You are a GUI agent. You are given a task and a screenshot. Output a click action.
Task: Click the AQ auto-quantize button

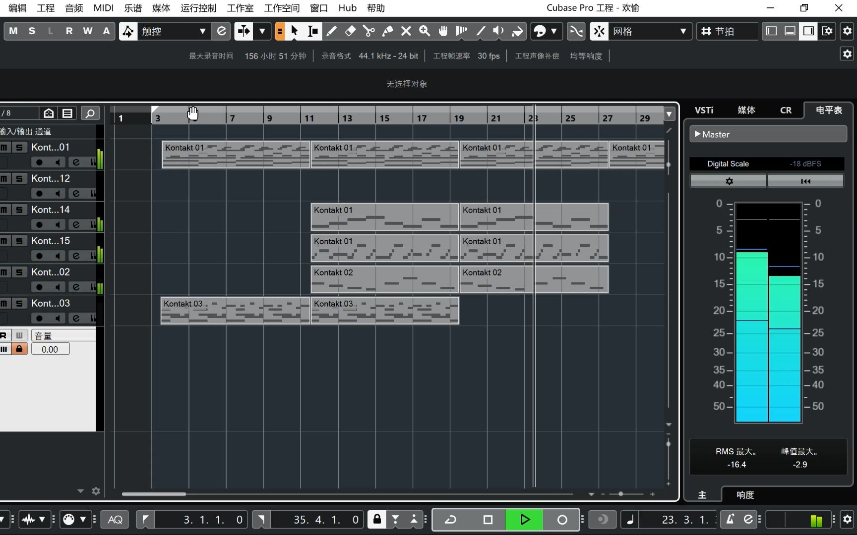(115, 519)
